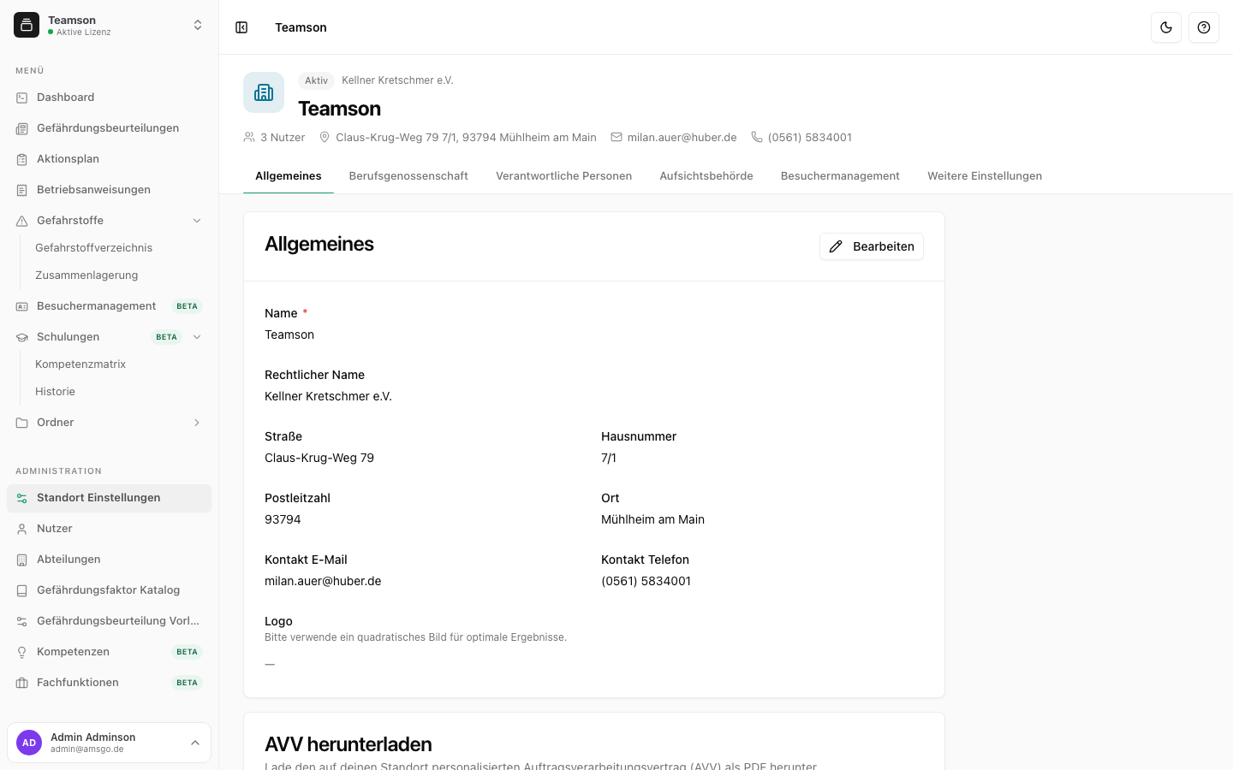Image resolution: width=1233 pixels, height=770 pixels.
Task: Open Abteilungen administration link
Action: [109, 560]
